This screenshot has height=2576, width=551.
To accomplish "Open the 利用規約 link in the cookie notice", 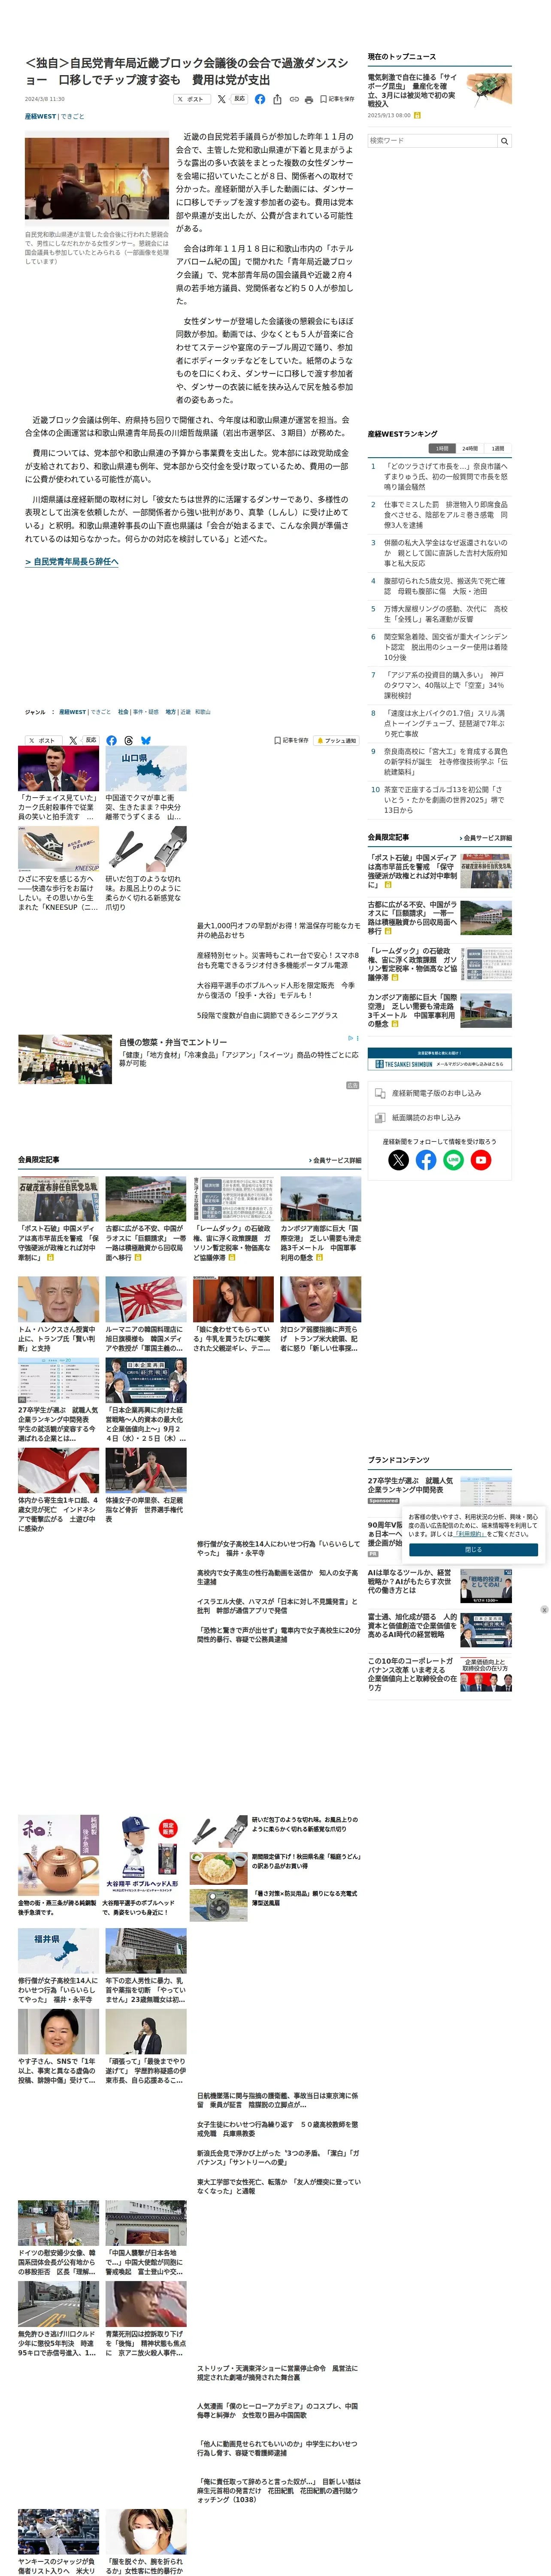I will pyautogui.click(x=470, y=1533).
